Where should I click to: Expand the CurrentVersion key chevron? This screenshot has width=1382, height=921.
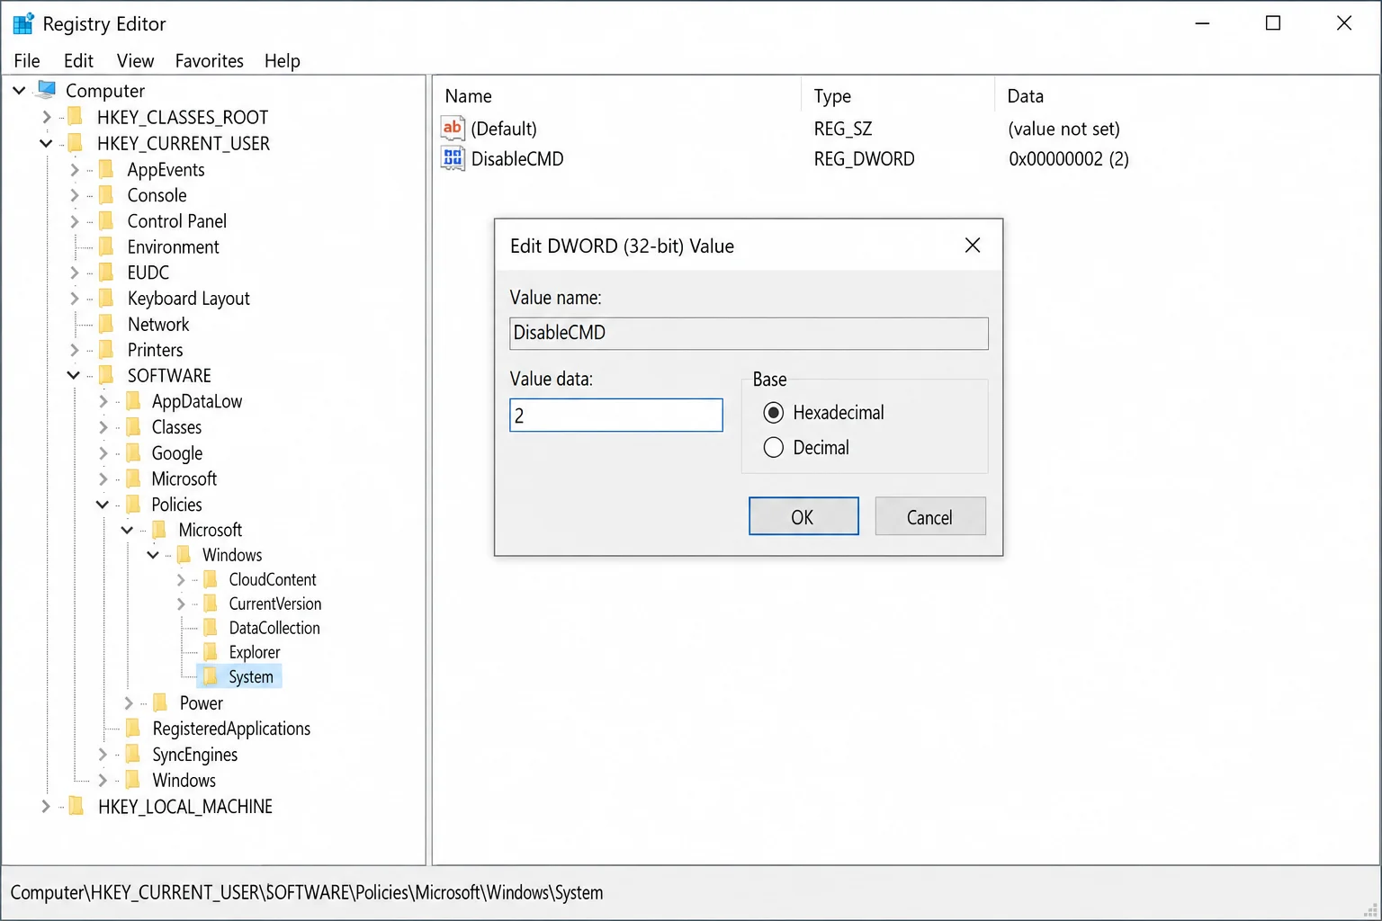point(181,604)
